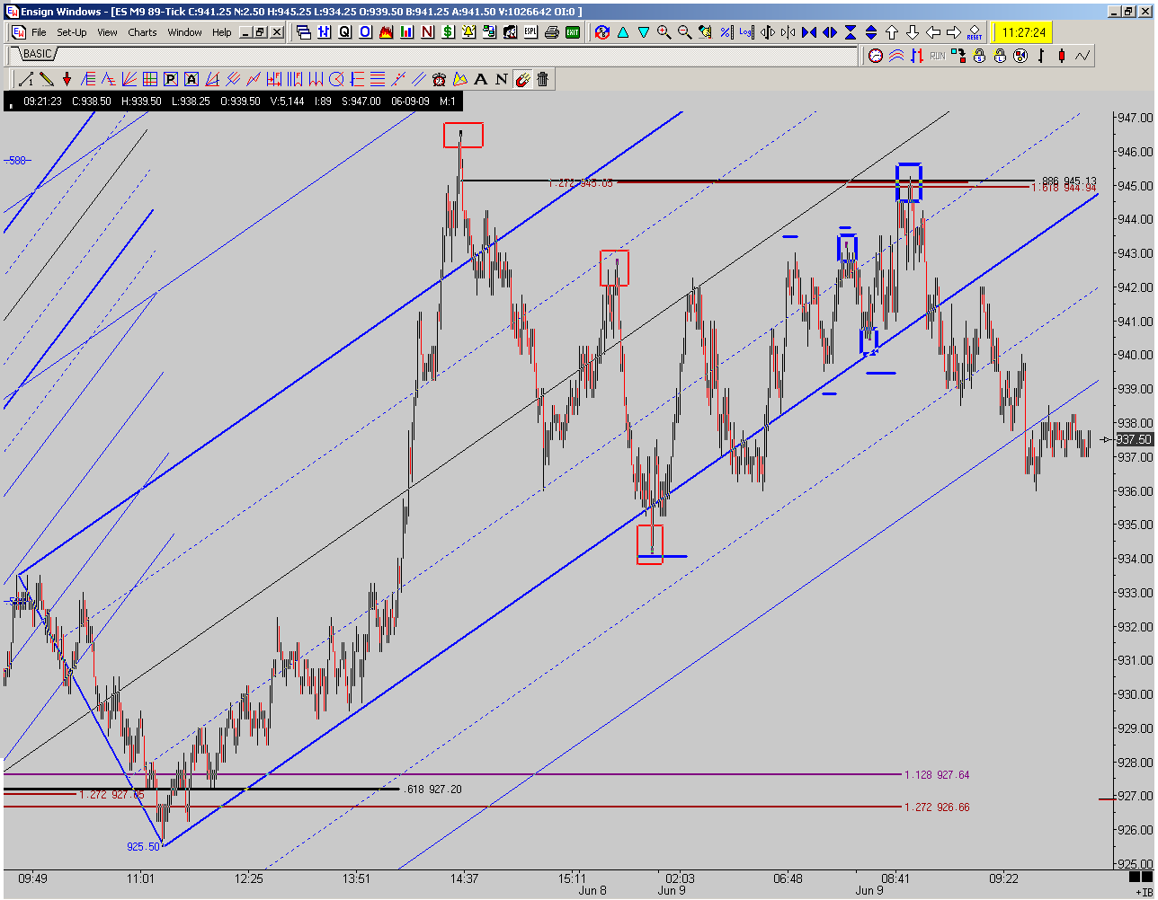This screenshot has height=900, width=1158.
Task: Toggle the line chart style
Action: [x=1082, y=56]
